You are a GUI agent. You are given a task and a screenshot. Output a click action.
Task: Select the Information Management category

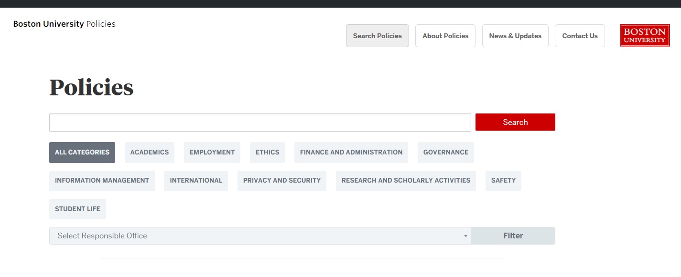coord(102,181)
